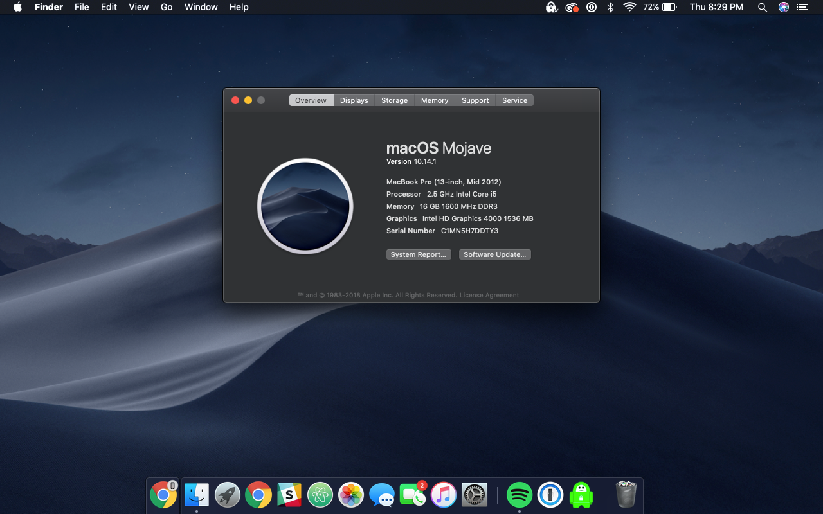Screen dimensions: 823x514
Task: Open Slack from the Dock
Action: click(289, 495)
